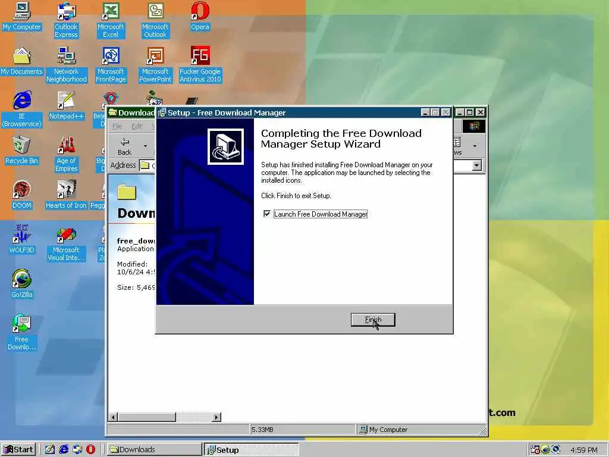Select IE (Browservice) desktop icon
The image size is (609, 457).
tap(22, 109)
